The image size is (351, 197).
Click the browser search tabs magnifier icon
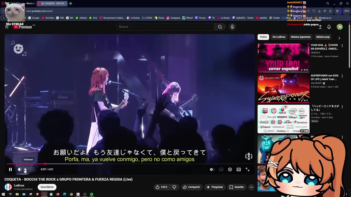click(328, 4)
